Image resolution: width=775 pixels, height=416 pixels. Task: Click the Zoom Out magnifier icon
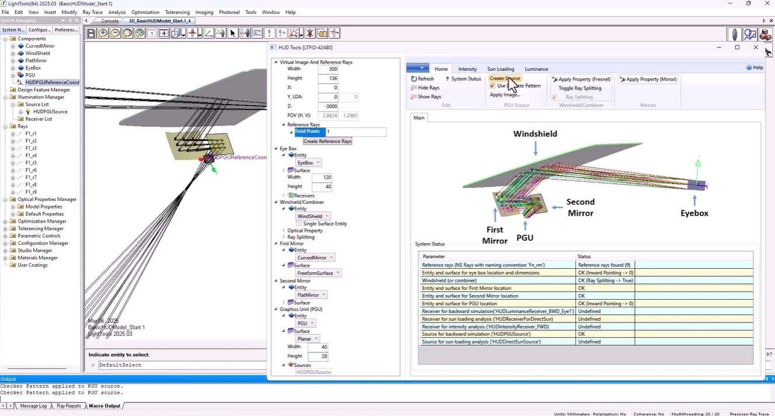pyautogui.click(x=115, y=33)
